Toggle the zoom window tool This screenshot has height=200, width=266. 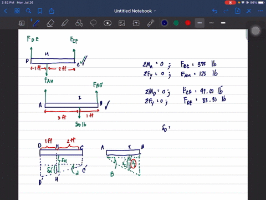(x=22, y=23)
